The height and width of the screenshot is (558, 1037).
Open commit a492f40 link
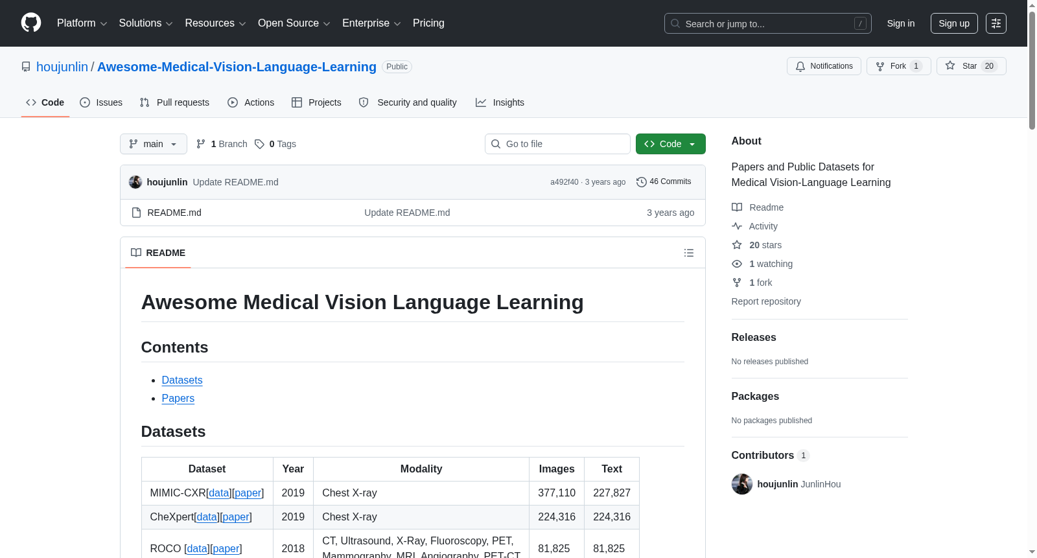[565, 182]
